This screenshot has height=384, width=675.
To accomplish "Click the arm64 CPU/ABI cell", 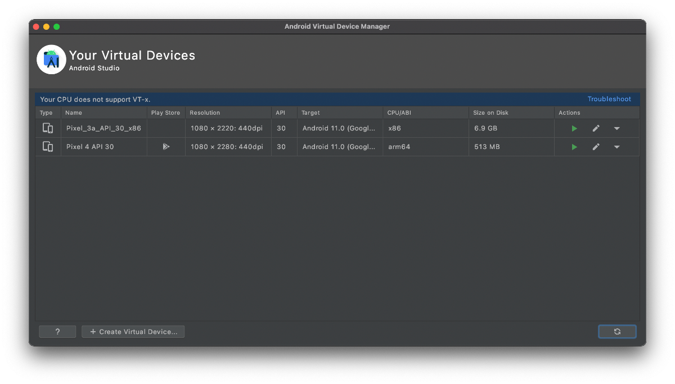I will [426, 147].
